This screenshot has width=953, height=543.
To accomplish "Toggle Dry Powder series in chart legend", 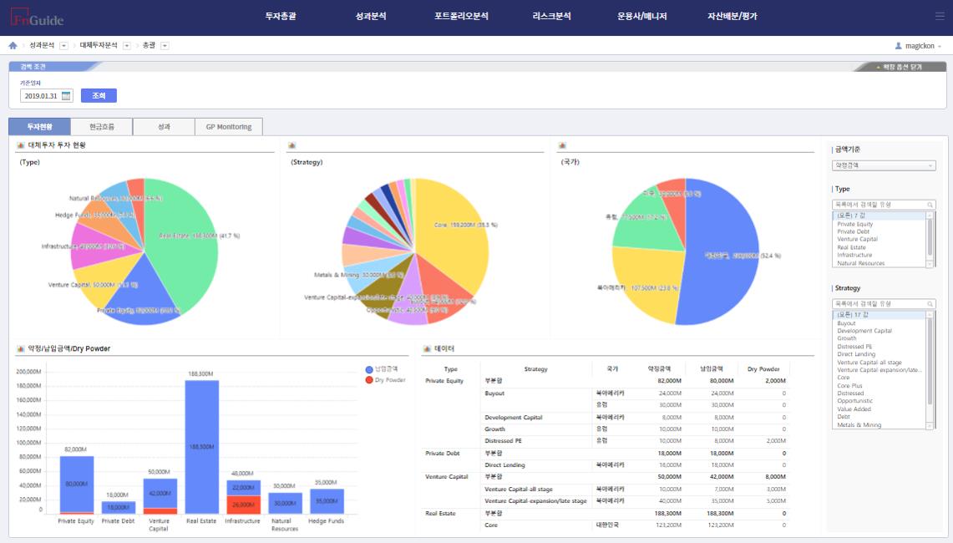I will (x=385, y=380).
